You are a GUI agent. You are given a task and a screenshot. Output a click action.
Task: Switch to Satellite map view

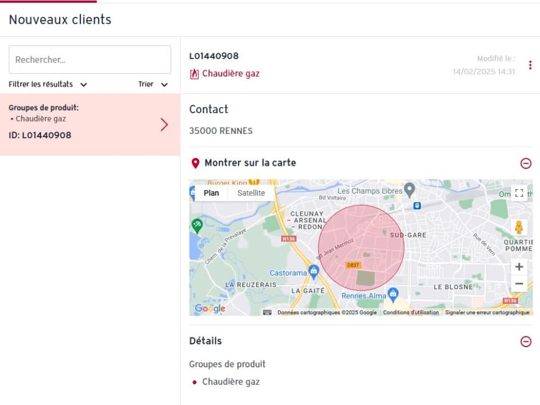pyautogui.click(x=251, y=193)
